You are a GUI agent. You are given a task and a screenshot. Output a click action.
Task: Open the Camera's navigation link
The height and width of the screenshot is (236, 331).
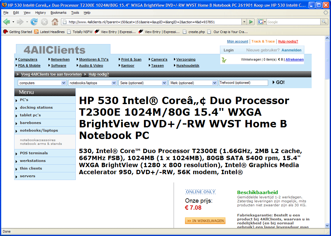click(x=159, y=59)
